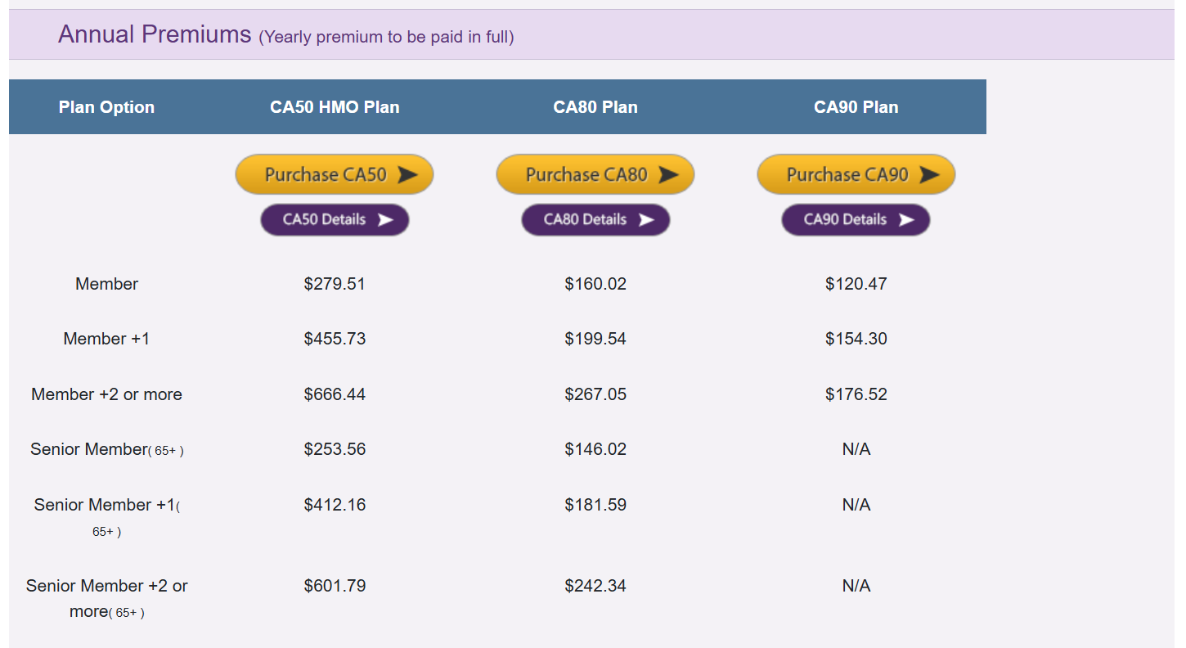1186x648 pixels.
Task: Click arrow icon on Purchase CA50
Action: coord(407,174)
